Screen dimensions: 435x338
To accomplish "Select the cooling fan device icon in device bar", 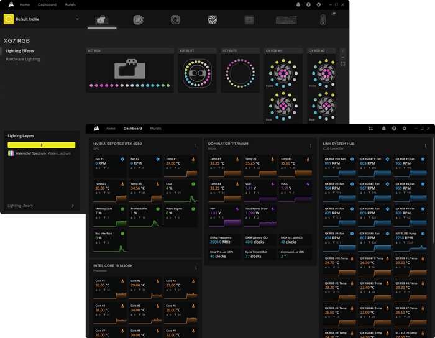I will pos(213,20).
